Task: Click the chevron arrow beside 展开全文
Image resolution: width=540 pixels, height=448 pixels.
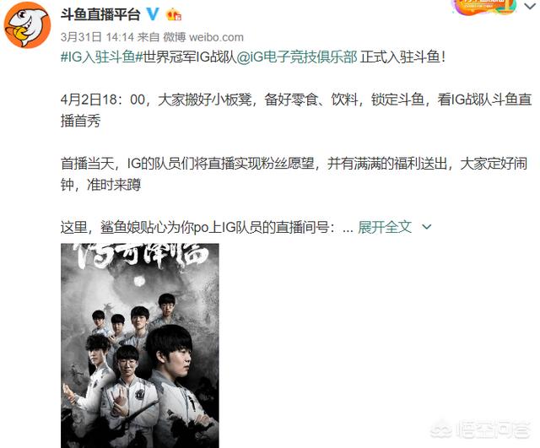Action: 426,227
